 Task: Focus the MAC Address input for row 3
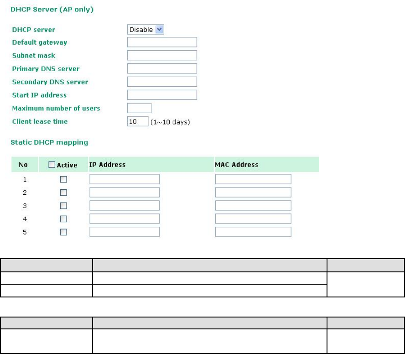[253, 205]
